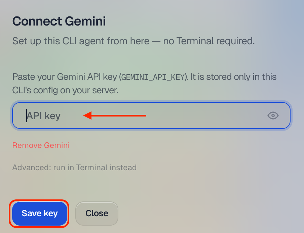304x233 pixels.
Task: Close the Connect Gemini dialog
Action: pos(97,214)
